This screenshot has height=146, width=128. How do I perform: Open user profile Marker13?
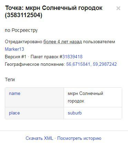14,49
